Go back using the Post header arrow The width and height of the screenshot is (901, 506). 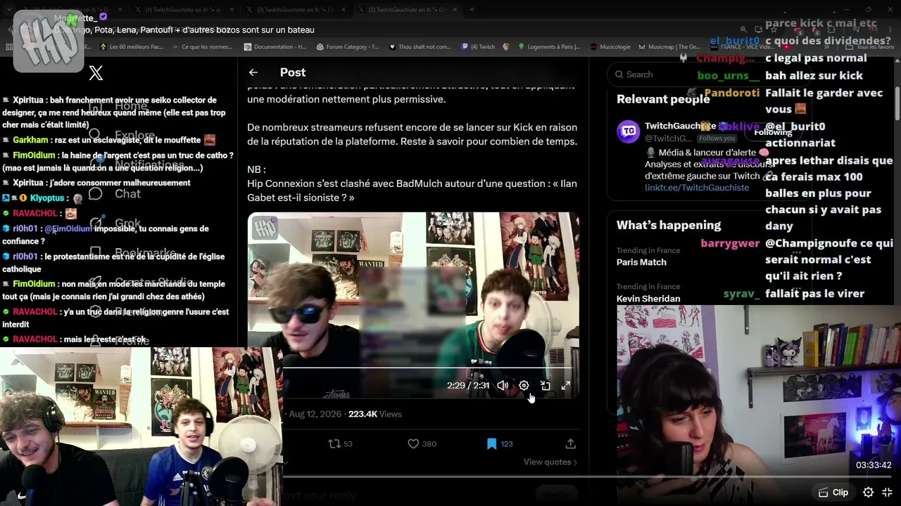[253, 72]
